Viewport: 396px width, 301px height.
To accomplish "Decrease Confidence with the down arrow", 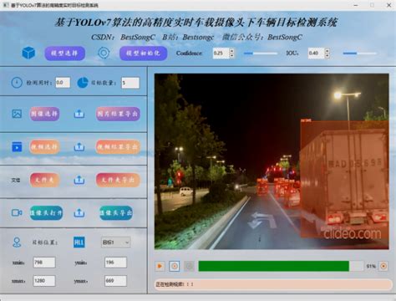I will coord(231,55).
